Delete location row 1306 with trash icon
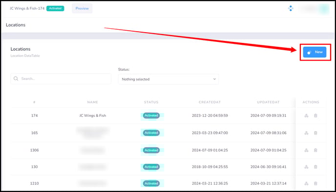Image resolution: width=336 pixels, height=192 pixels. click(315, 150)
